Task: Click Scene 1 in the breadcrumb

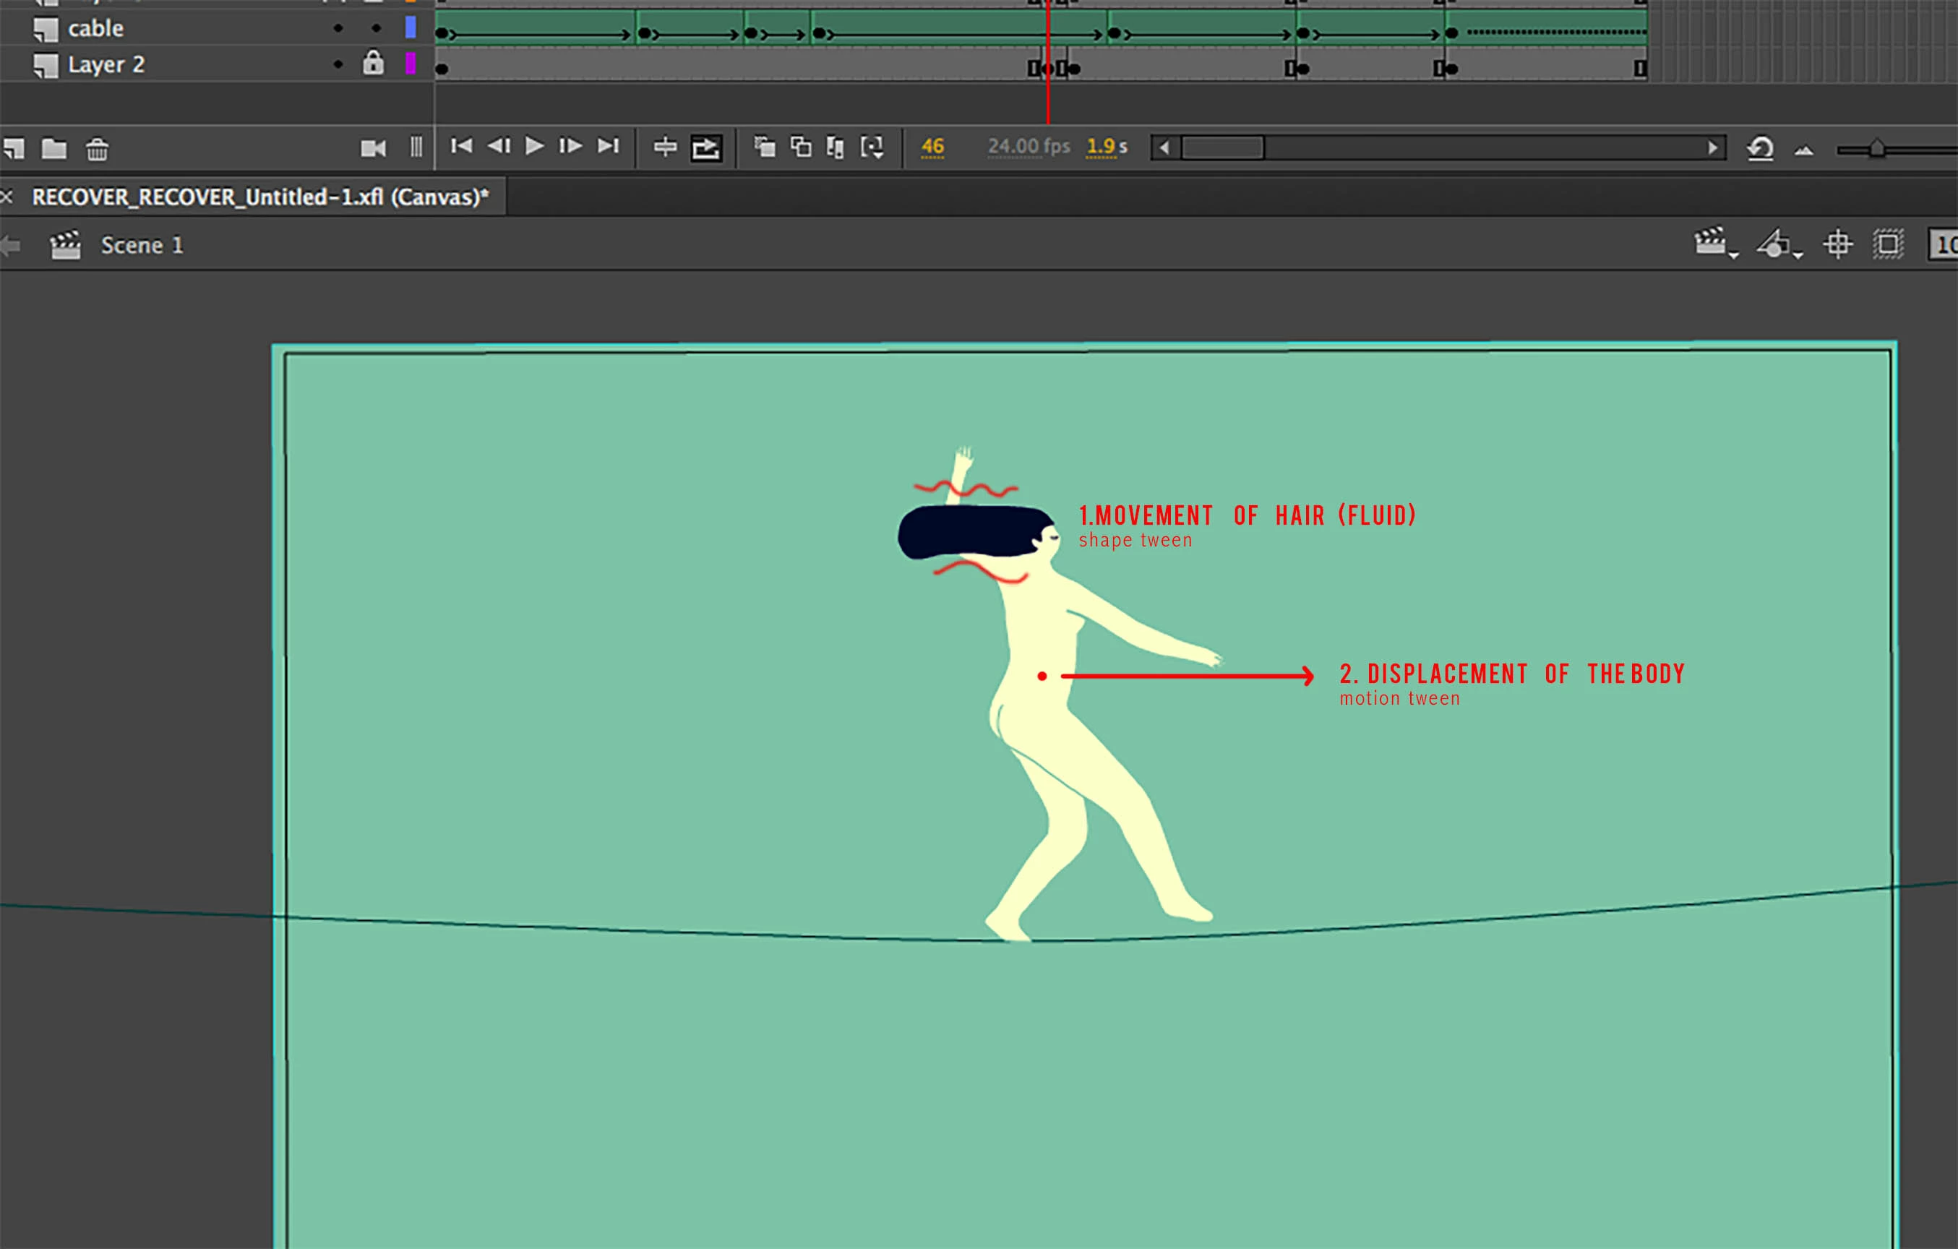Action: tap(142, 245)
